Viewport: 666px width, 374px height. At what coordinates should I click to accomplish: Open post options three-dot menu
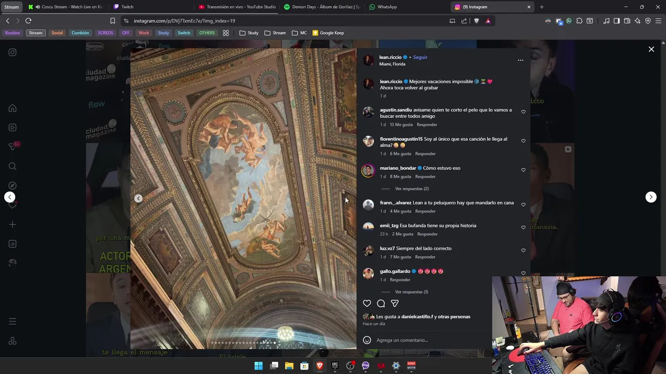[520, 60]
